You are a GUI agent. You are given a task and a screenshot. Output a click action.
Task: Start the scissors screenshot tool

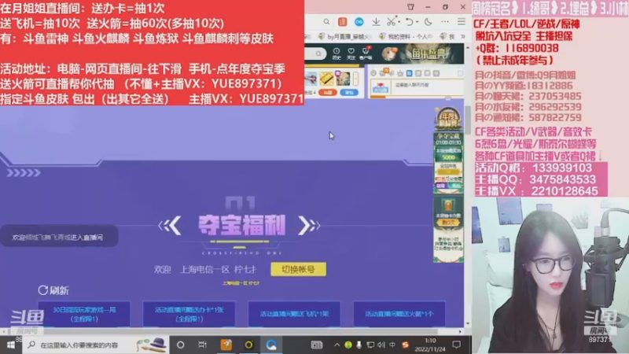[x=391, y=22]
